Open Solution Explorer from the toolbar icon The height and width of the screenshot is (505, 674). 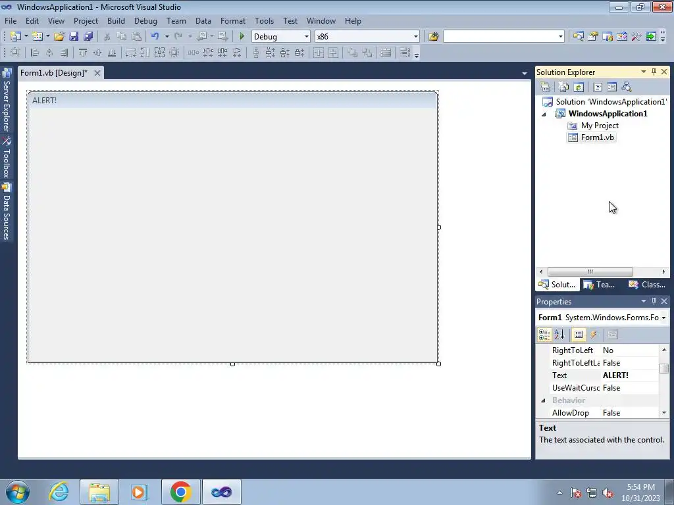(x=578, y=37)
